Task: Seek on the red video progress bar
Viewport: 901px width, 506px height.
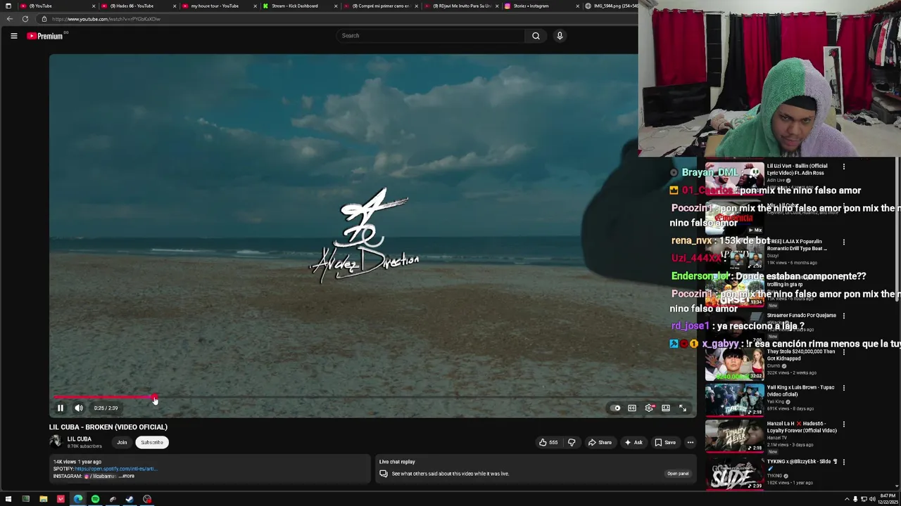Action: (x=373, y=398)
